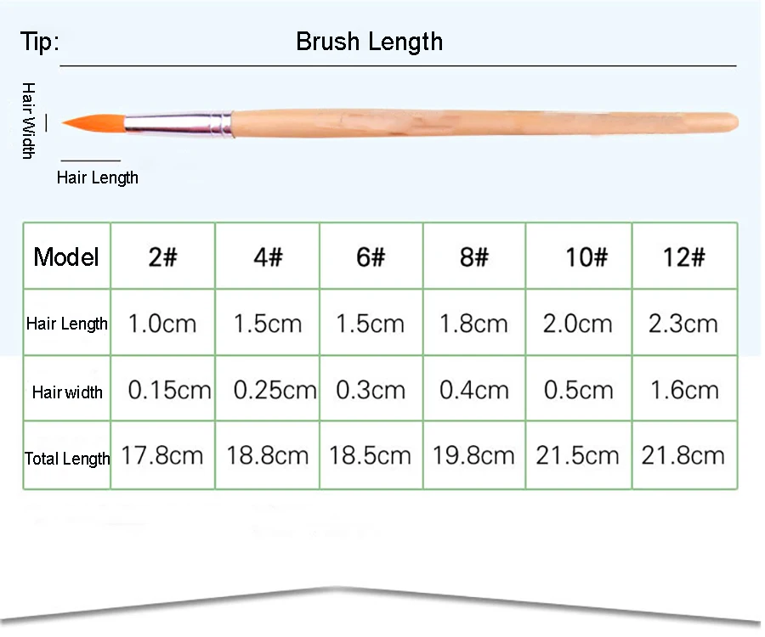Click the 21.5cm total length cell
This screenshot has width=765, height=637.
click(578, 456)
